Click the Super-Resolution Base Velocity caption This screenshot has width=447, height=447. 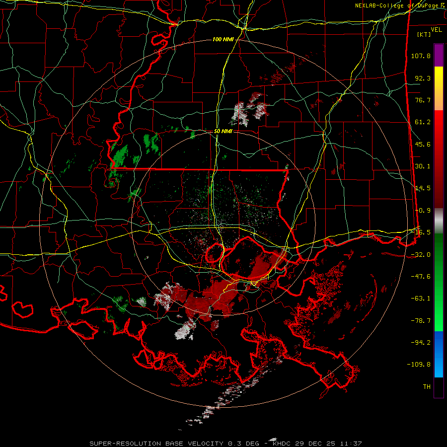pos(225,444)
